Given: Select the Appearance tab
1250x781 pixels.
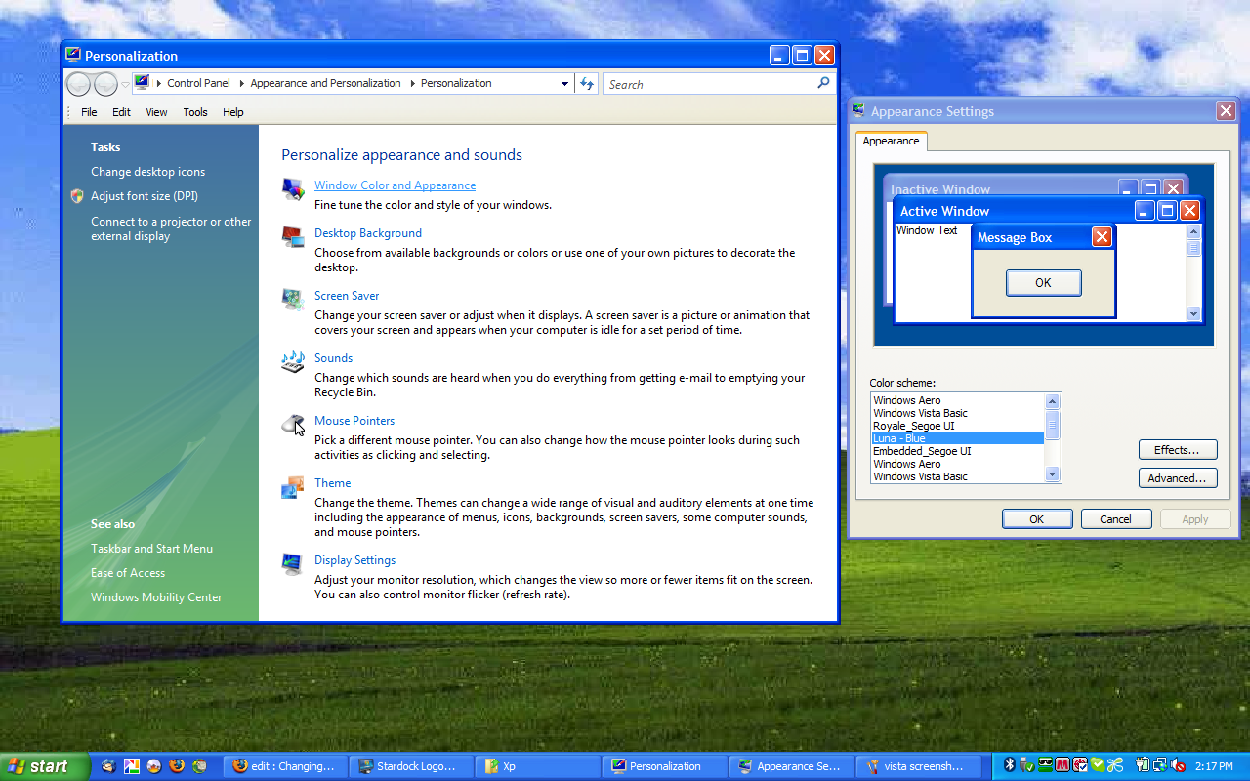Looking at the screenshot, I should click(891, 142).
